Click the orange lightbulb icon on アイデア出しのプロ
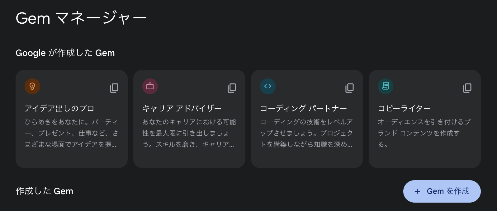Image resolution: width=497 pixels, height=211 pixels. pyautogui.click(x=32, y=86)
